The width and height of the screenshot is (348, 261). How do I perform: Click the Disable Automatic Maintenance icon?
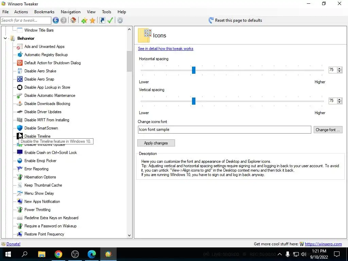tap(20, 95)
